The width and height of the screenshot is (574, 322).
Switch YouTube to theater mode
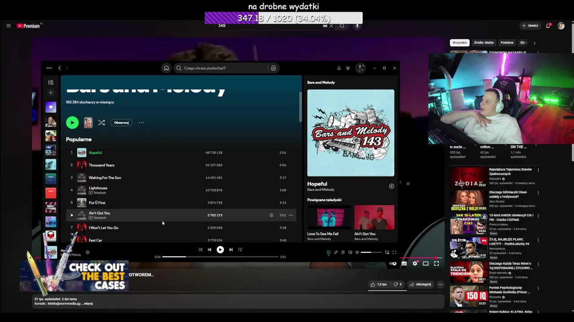coord(426,264)
